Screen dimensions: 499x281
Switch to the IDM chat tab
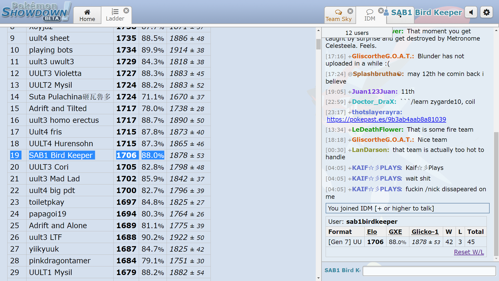pyautogui.click(x=370, y=15)
